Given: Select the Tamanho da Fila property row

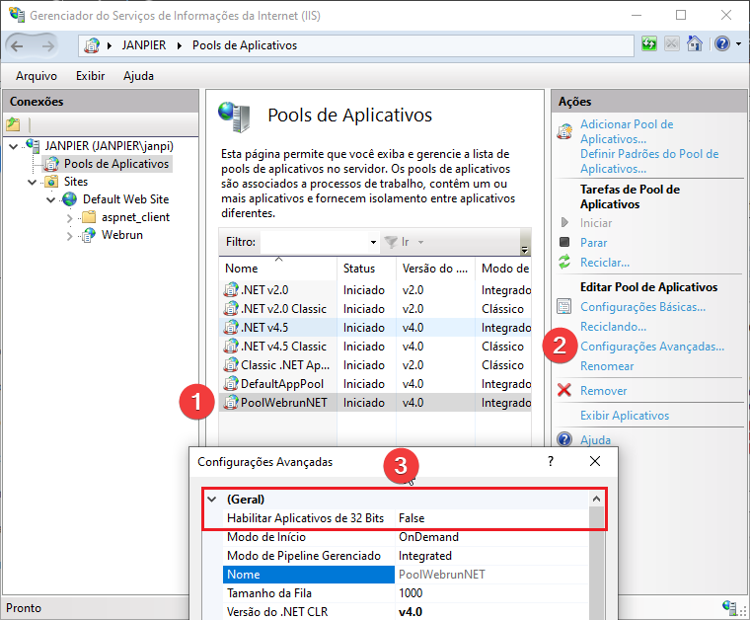Looking at the screenshot, I should (406, 592).
